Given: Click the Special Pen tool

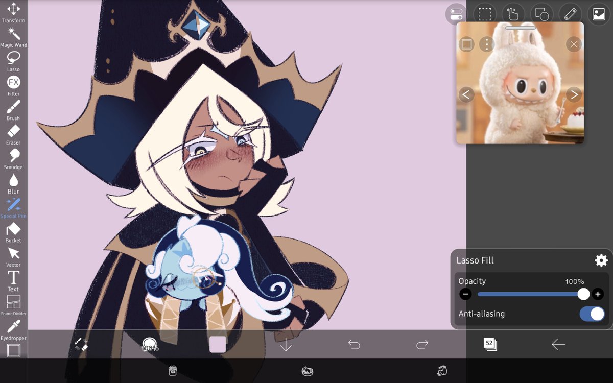Looking at the screenshot, I should (x=13, y=208).
